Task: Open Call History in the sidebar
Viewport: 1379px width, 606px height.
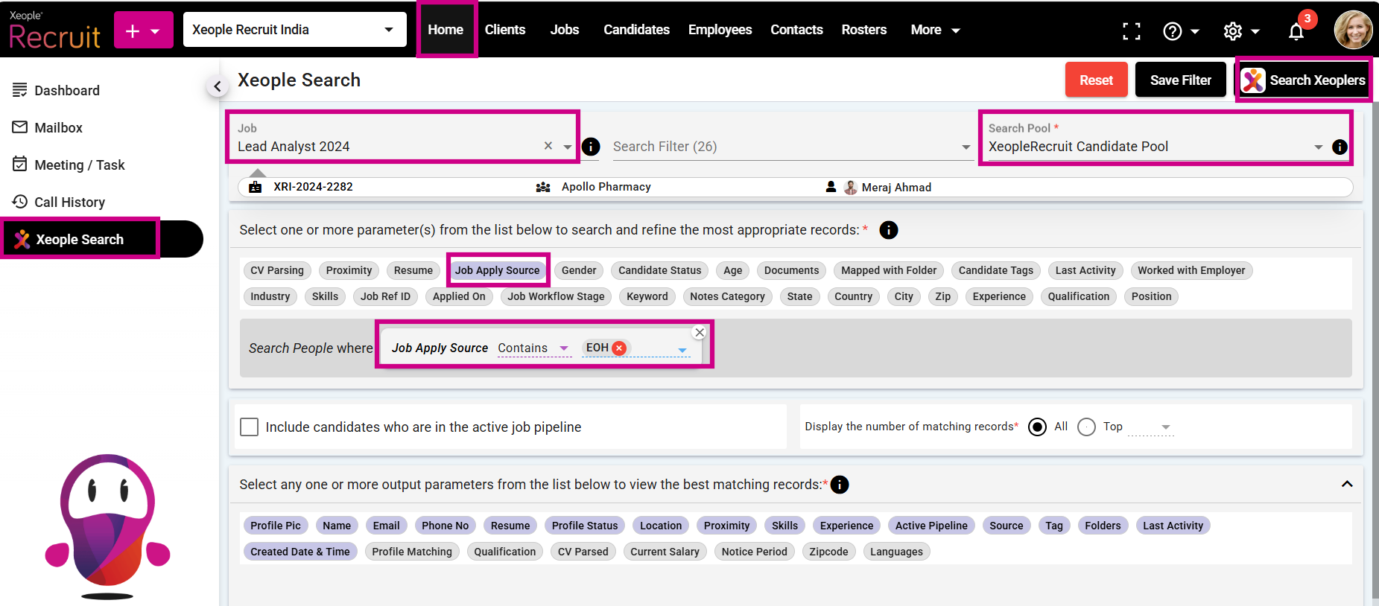Action: coord(69,202)
